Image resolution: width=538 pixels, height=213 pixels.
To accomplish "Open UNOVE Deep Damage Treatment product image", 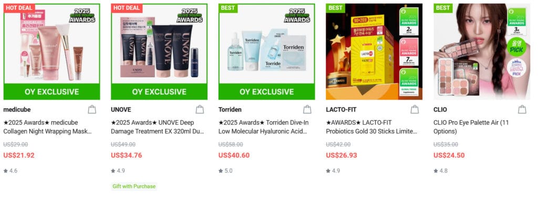I will pyautogui.click(x=159, y=52).
